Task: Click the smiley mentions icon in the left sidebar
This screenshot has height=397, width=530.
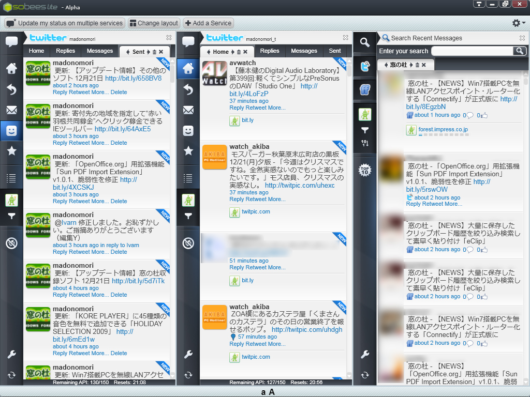Action: [11, 131]
